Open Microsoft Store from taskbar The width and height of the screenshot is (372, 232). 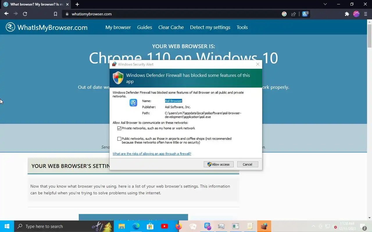pos(150,226)
